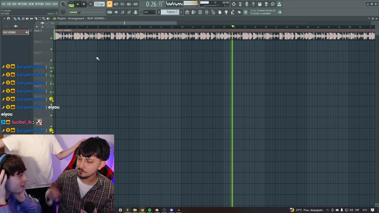Mute Track 1 using its green LED
This screenshot has width=379, height=213.
pos(51,38)
